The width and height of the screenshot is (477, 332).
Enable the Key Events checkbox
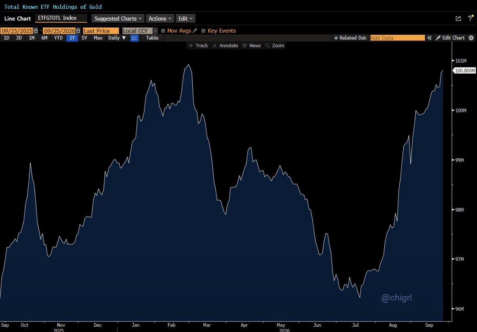click(x=204, y=31)
